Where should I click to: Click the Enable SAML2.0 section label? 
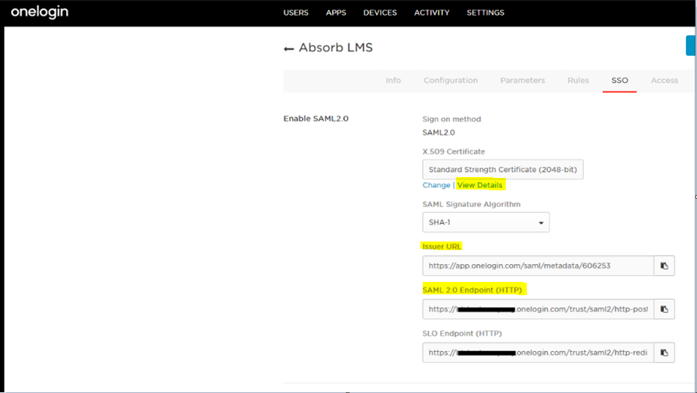[316, 119]
